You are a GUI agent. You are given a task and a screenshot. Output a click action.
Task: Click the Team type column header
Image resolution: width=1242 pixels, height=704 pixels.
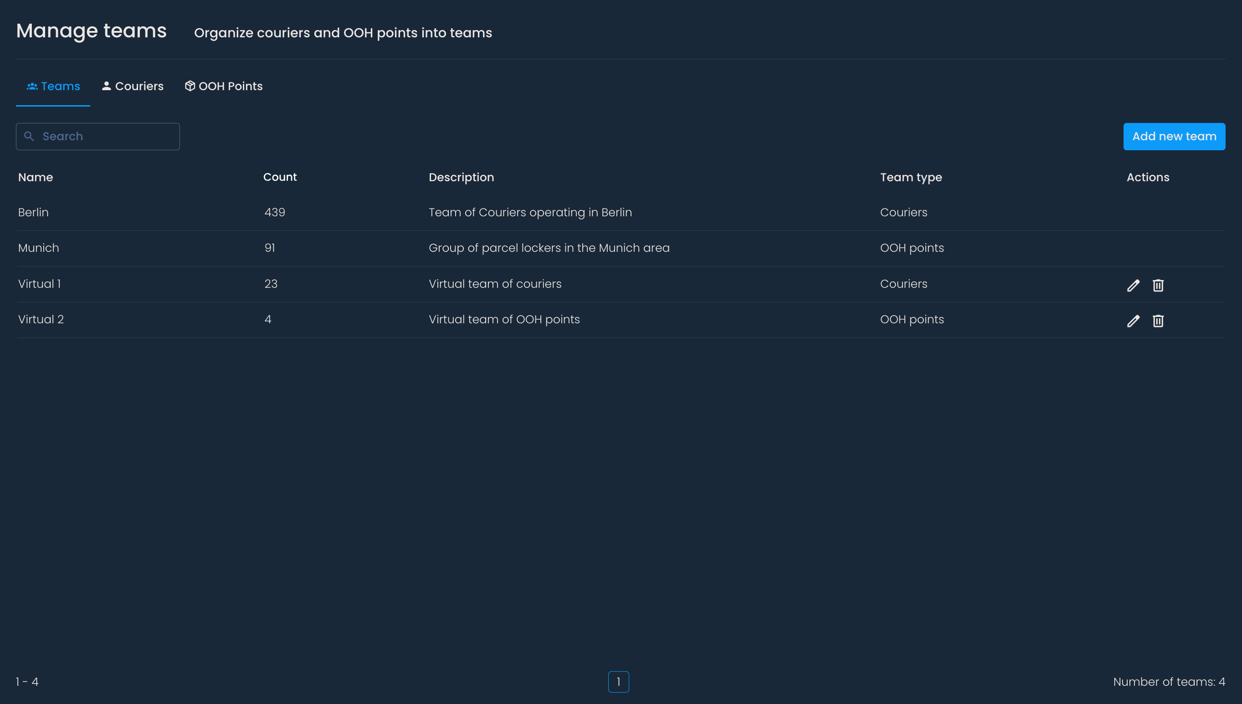click(911, 178)
